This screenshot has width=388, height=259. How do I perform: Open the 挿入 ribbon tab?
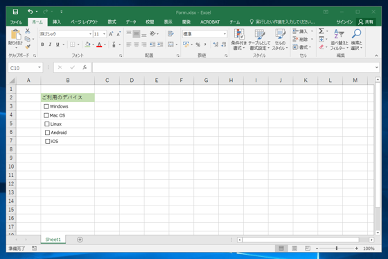click(56, 22)
